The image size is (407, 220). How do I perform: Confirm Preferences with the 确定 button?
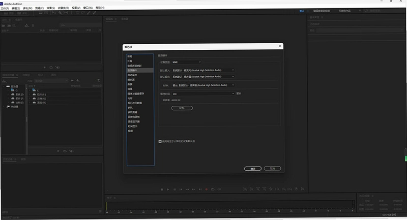coord(253,169)
